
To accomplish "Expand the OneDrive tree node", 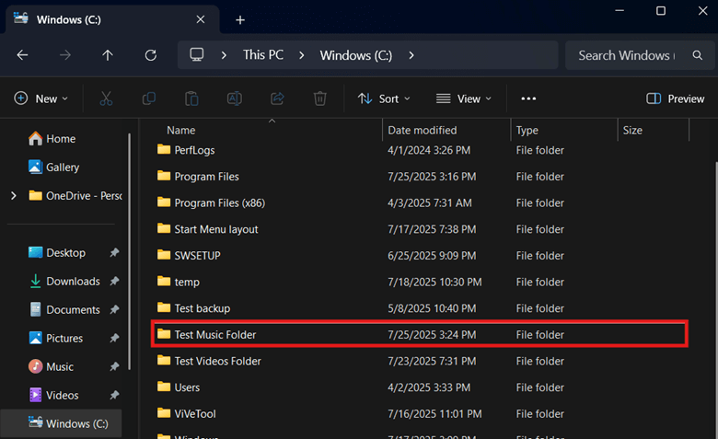I will pyautogui.click(x=13, y=195).
